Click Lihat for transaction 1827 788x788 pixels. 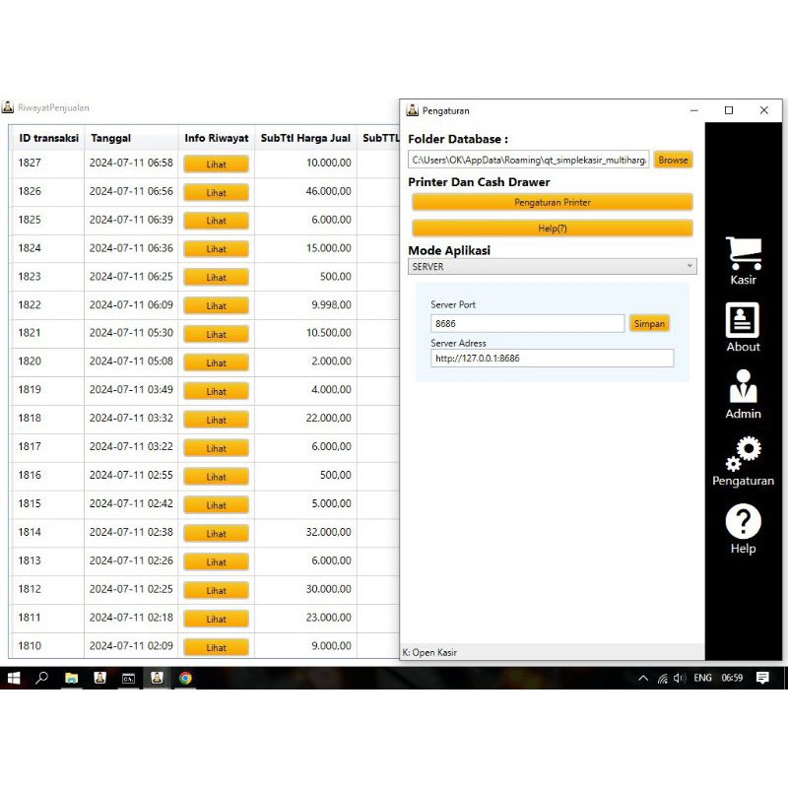[x=216, y=164]
